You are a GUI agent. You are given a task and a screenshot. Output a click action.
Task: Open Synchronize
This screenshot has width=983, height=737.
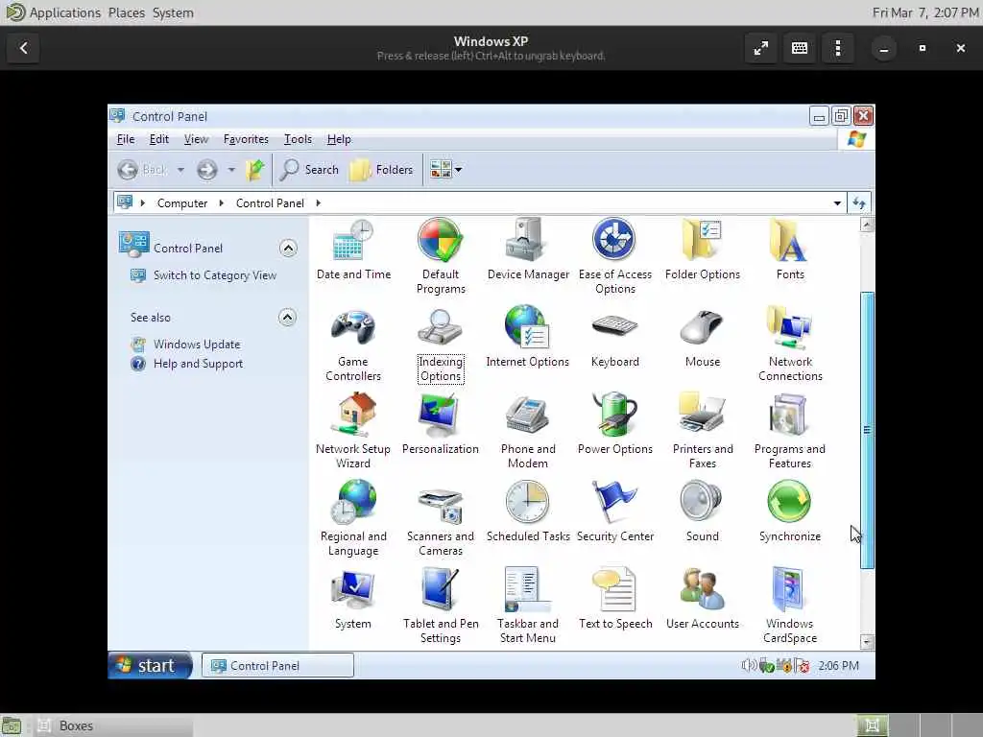pyautogui.click(x=790, y=511)
